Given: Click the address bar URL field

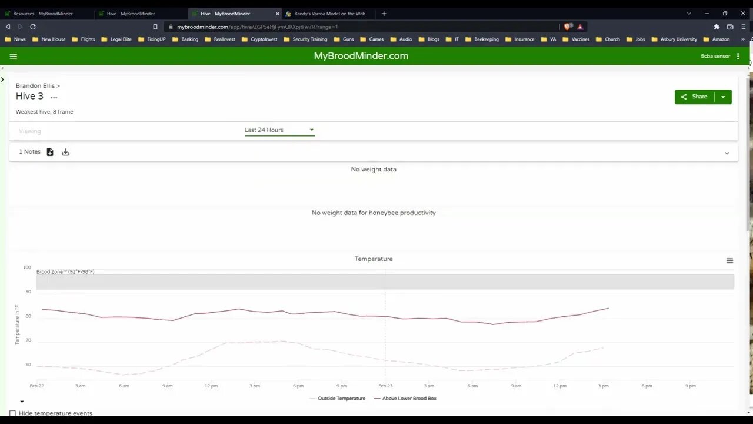Looking at the screenshot, I should [362, 26].
